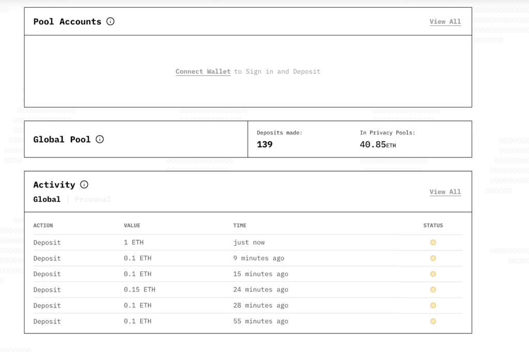Select the '15 minutes ago' time cell

click(260, 274)
